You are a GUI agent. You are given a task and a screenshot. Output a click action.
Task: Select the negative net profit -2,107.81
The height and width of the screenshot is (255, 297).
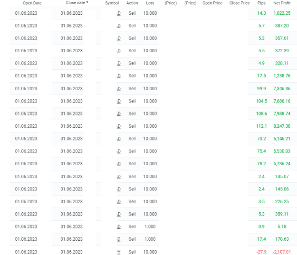click(282, 252)
